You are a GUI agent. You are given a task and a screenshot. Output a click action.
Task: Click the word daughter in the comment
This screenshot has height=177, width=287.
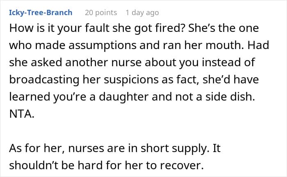[123, 97]
